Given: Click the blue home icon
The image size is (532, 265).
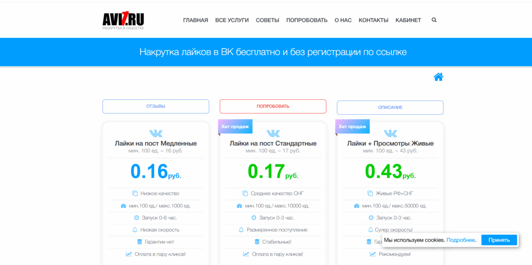Looking at the screenshot, I should [438, 77].
